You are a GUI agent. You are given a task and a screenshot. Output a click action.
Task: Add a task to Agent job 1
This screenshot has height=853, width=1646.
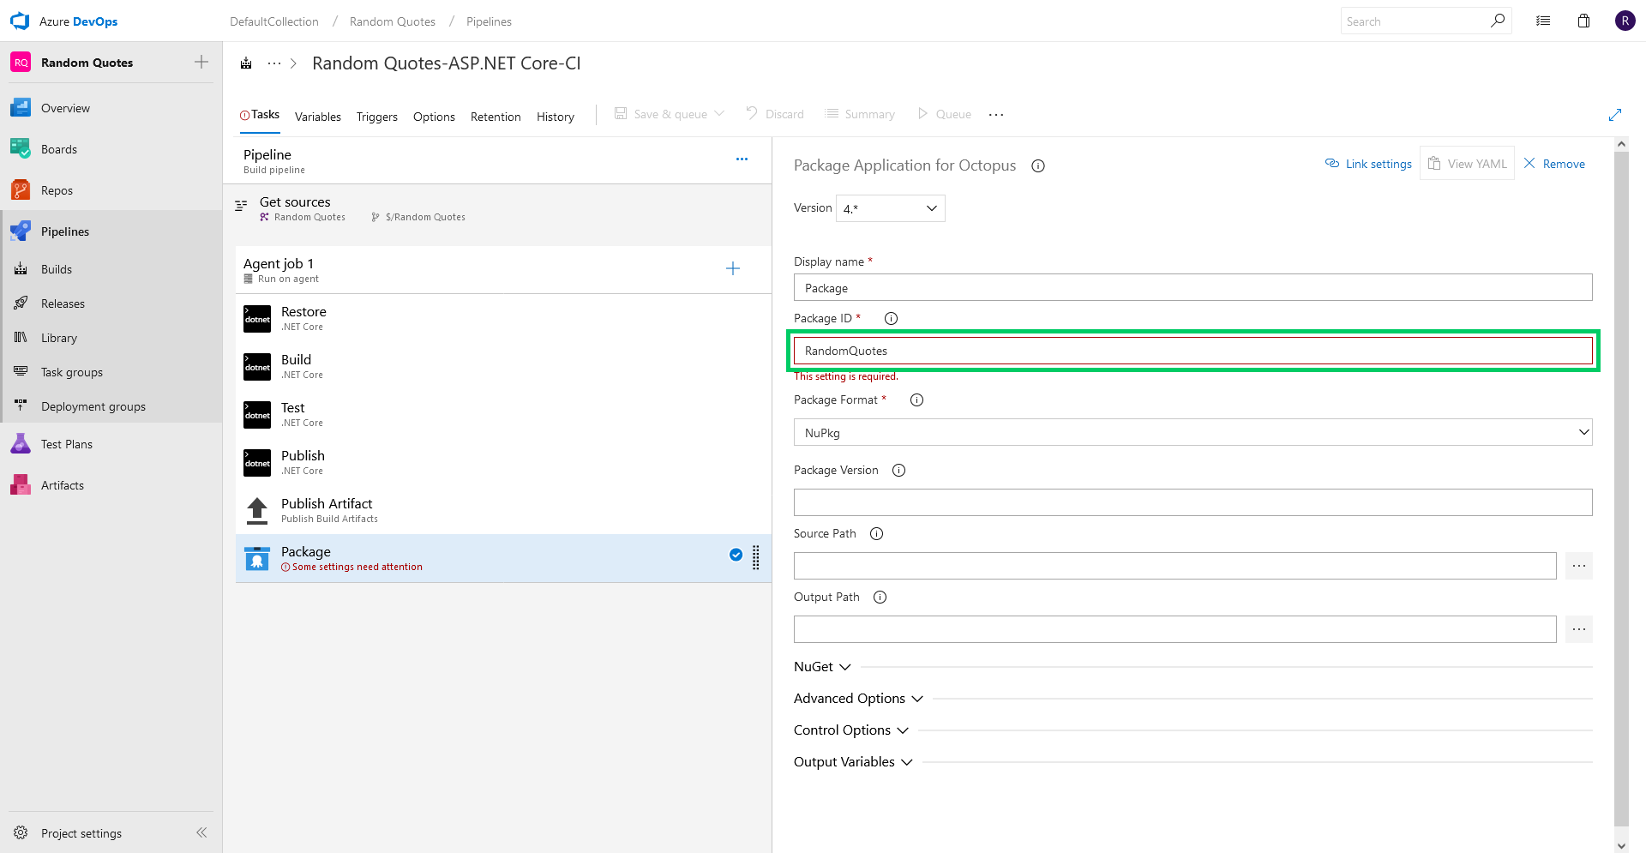[733, 268]
